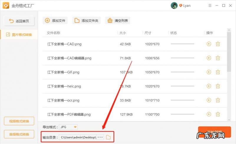This screenshot has width=236, height=144.
Task: Click progress bar of 江下全家桶—ocr.png row
Action: click(x=182, y=100)
